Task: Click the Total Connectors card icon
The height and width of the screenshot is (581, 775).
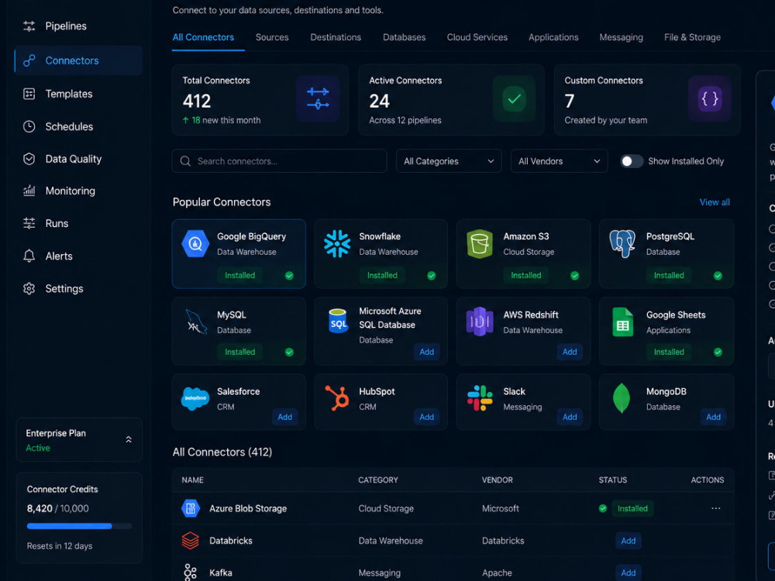Action: pyautogui.click(x=317, y=99)
